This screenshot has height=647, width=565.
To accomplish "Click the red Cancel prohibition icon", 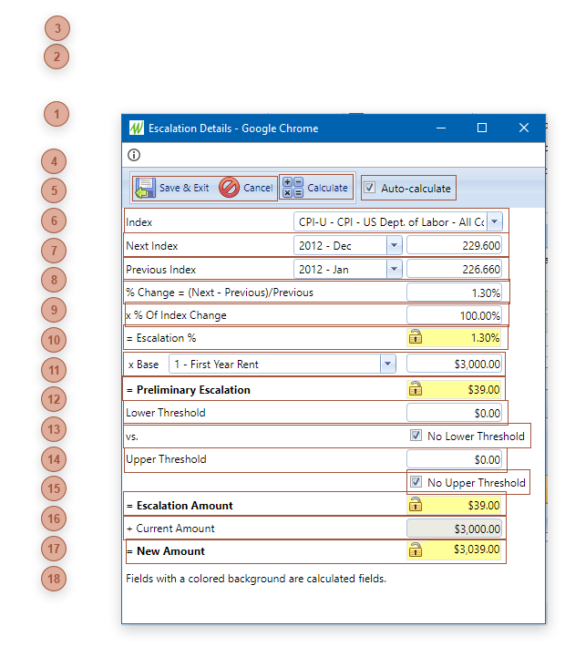I will coord(229,188).
